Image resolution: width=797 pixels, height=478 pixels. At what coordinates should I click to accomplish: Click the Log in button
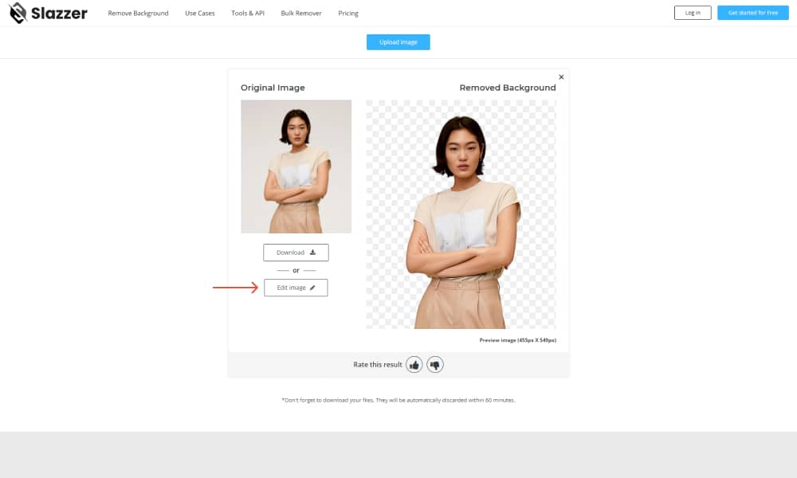pos(693,13)
